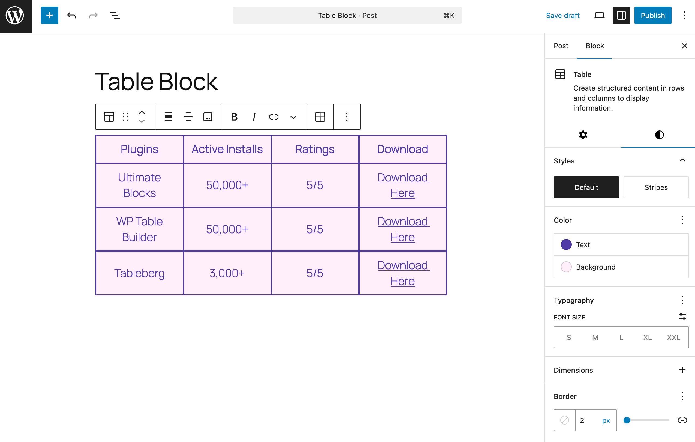695x442 pixels.
Task: Click the block inserter plus button
Action: coord(49,15)
